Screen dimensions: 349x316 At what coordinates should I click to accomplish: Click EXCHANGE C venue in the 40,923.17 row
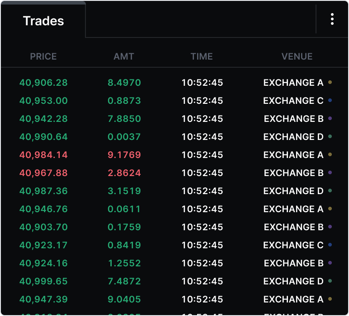[293, 245]
